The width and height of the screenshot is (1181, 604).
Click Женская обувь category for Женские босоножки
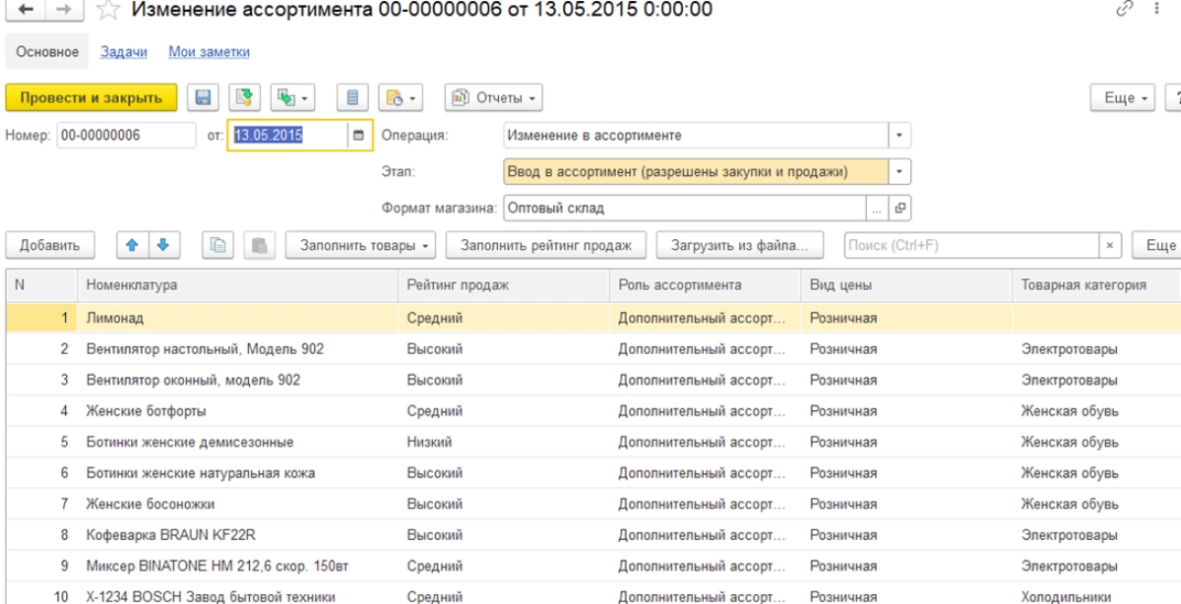pyautogui.click(x=1070, y=504)
